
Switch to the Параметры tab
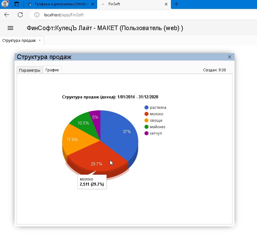(x=30, y=70)
